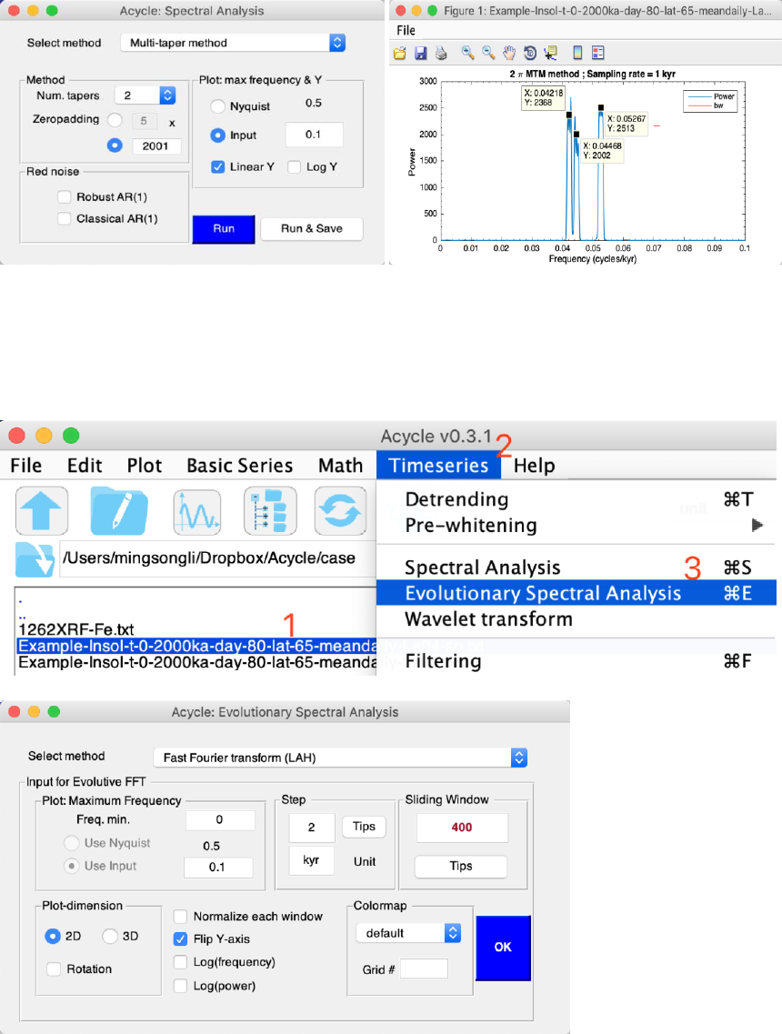This screenshot has height=1034, width=782.
Task: Enable the Log(frequency) checkbox
Action: click(180, 962)
